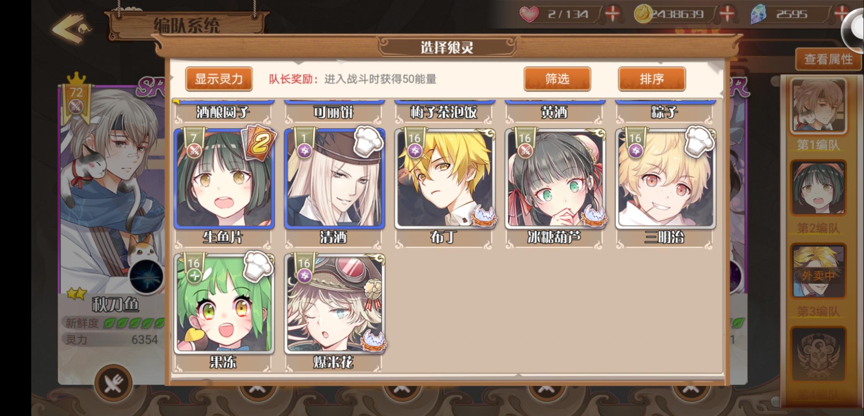Open the 排序 sort options

pos(652,79)
